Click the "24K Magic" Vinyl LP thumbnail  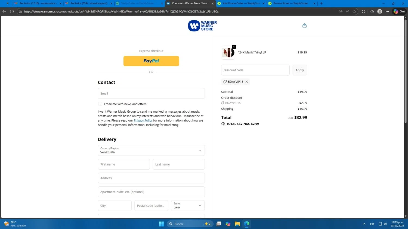tap(228, 52)
